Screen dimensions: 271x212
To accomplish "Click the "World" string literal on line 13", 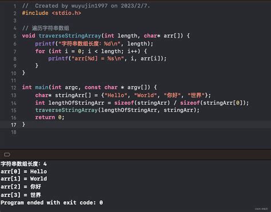I will pos(145,95).
